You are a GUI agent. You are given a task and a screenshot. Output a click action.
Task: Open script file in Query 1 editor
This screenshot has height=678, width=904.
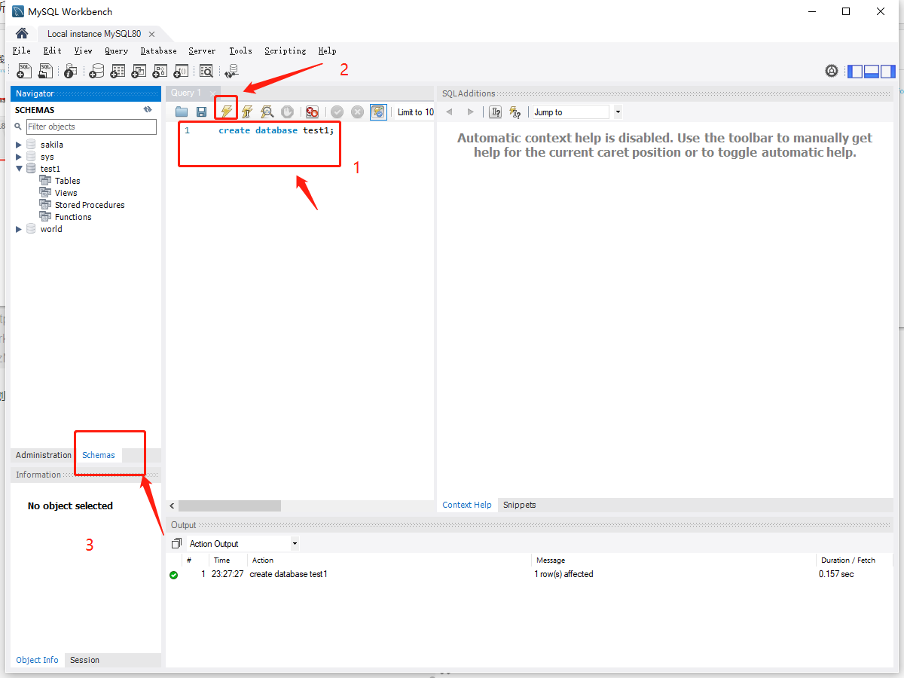[182, 111]
